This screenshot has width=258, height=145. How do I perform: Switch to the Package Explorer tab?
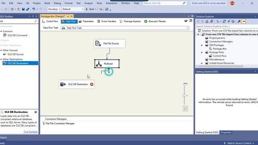pyautogui.click(x=130, y=21)
